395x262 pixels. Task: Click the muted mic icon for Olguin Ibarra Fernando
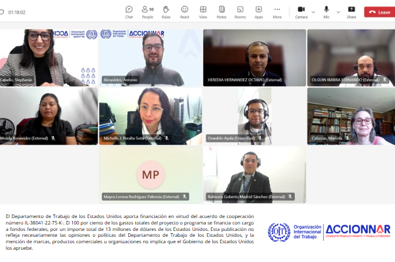[384, 80]
